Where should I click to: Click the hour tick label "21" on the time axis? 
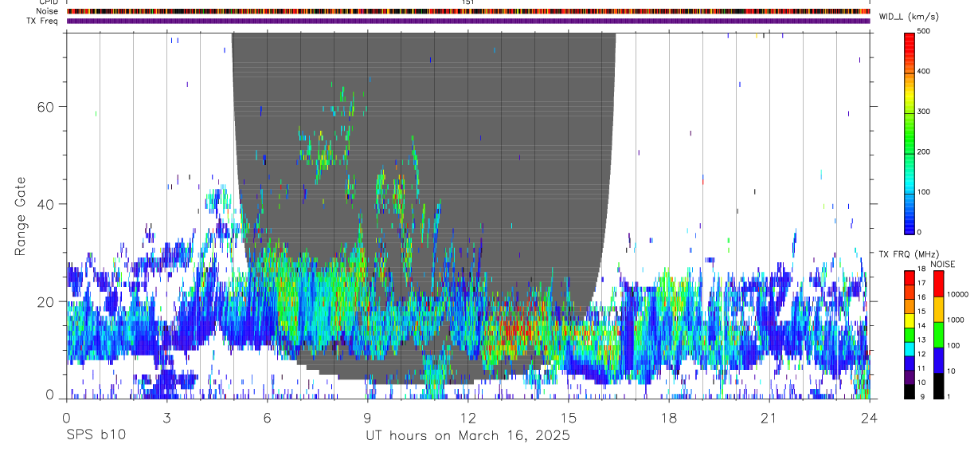[769, 419]
